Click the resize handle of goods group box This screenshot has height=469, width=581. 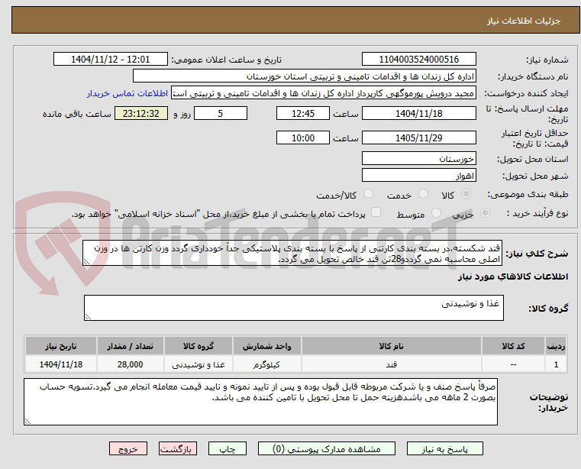click(x=88, y=317)
